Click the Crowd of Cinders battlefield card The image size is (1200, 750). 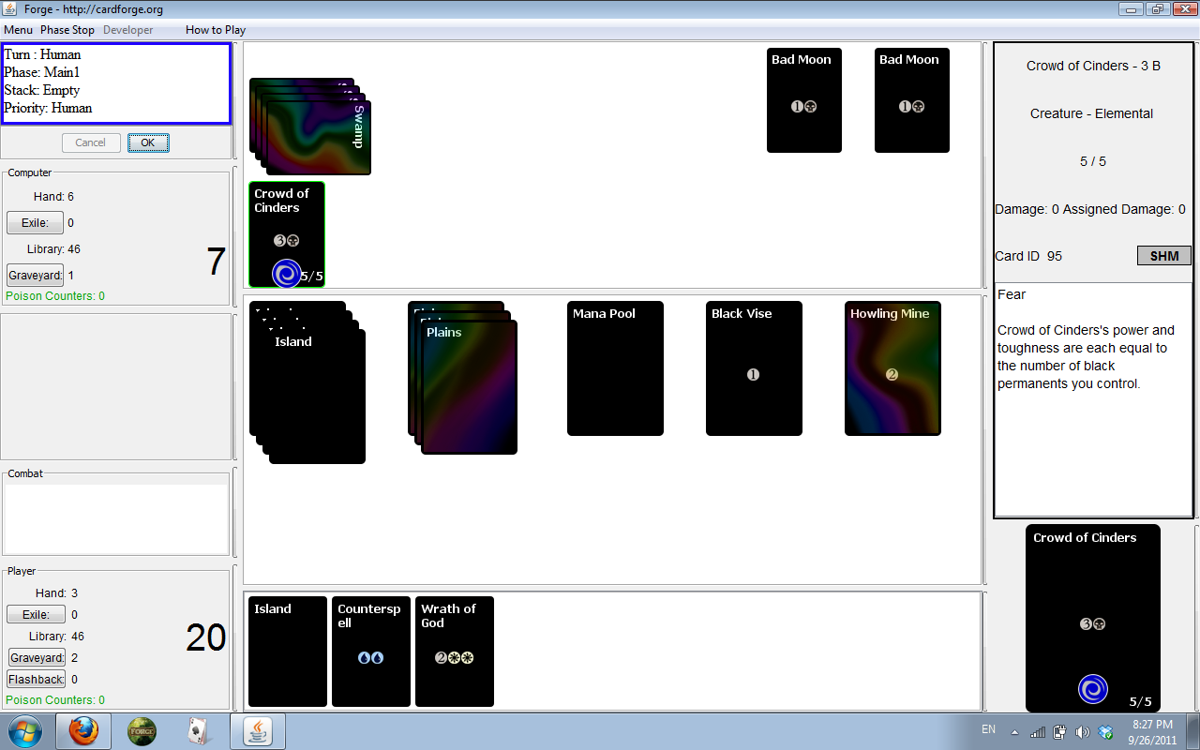287,234
